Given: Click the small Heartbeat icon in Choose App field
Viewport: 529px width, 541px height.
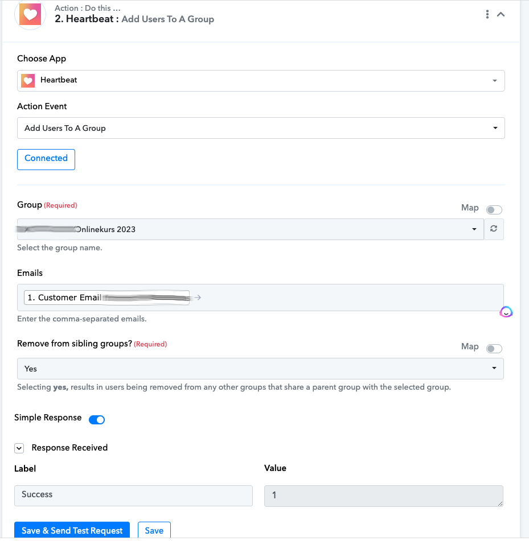Looking at the screenshot, I should coord(28,81).
